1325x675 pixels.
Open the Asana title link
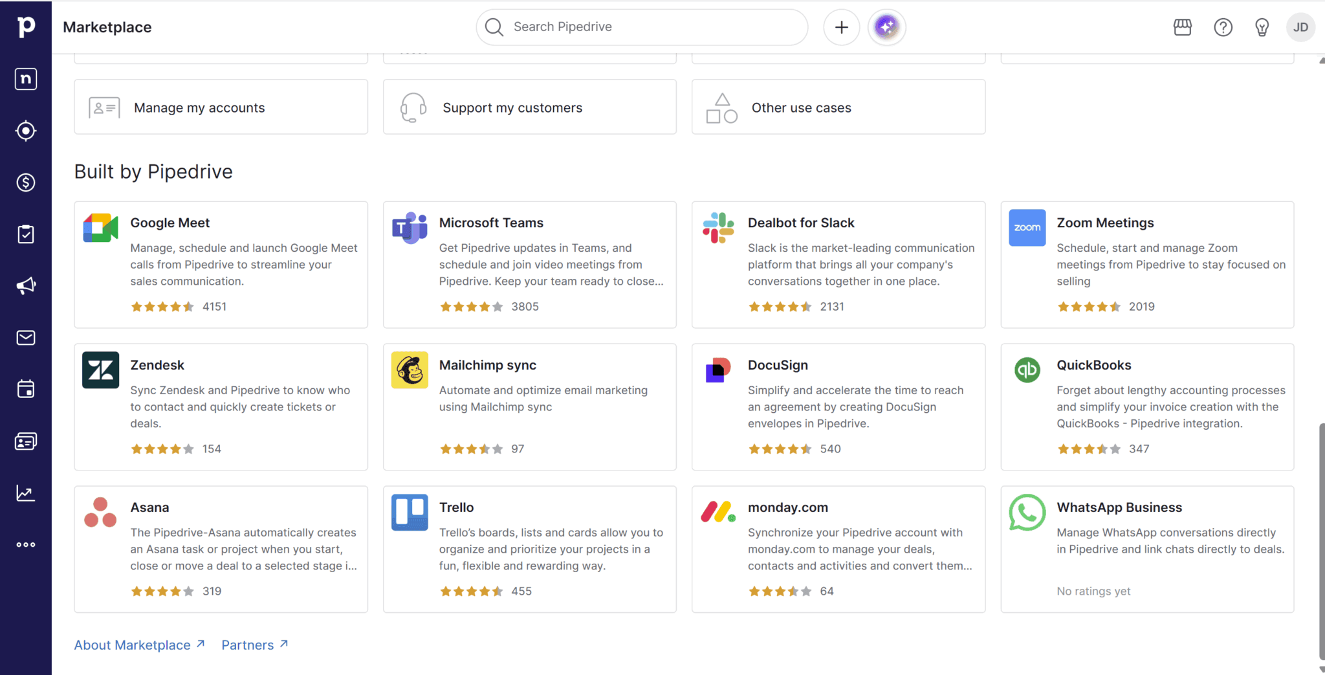[x=149, y=507]
